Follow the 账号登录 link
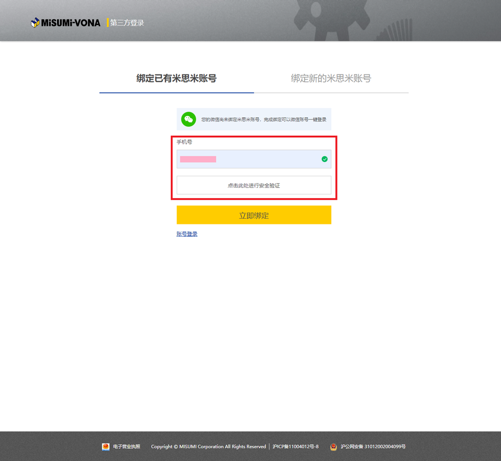 (187, 234)
